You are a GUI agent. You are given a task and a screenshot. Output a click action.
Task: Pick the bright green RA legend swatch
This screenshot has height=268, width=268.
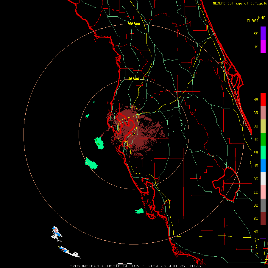tap(263, 152)
